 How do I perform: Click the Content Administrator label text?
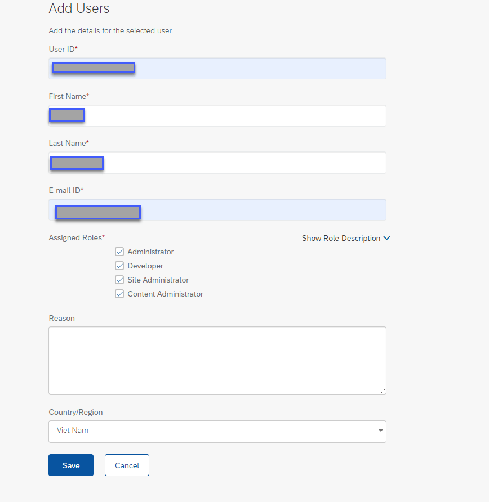click(165, 294)
